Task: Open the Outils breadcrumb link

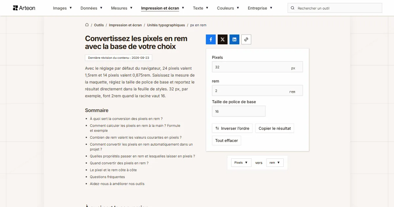Action: pyautogui.click(x=99, y=25)
